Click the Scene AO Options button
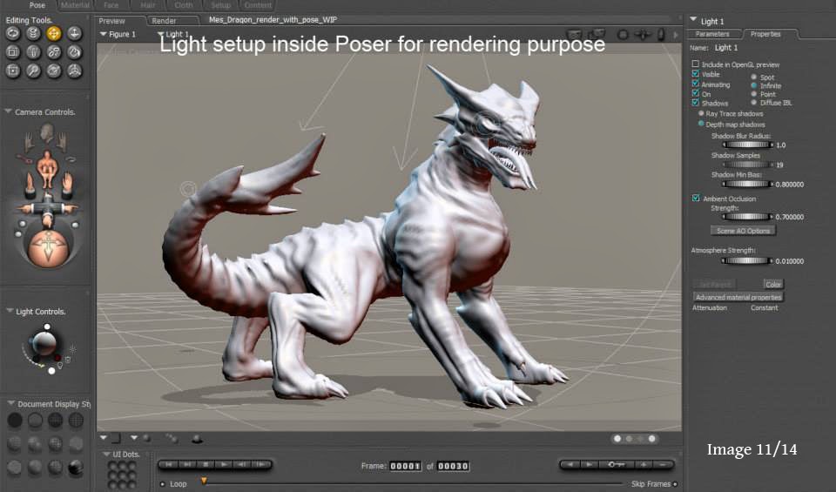Image resolution: width=836 pixels, height=492 pixels. [743, 231]
